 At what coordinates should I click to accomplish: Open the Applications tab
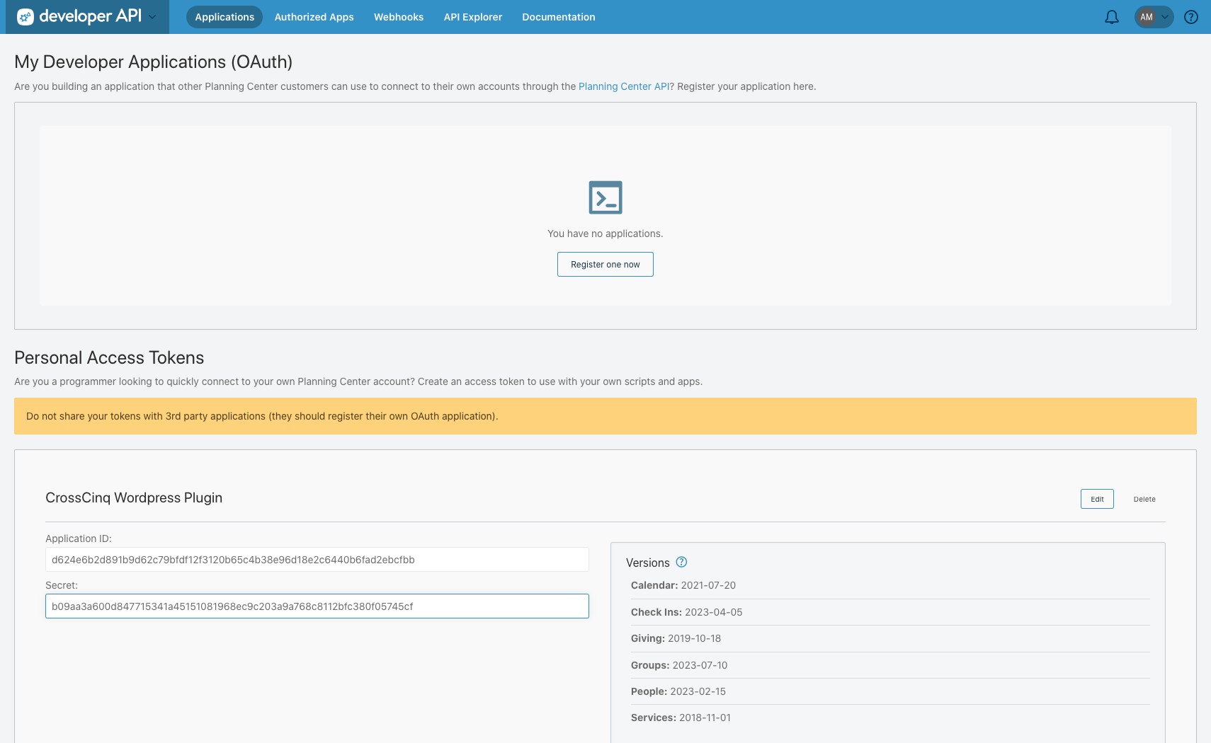[224, 17]
